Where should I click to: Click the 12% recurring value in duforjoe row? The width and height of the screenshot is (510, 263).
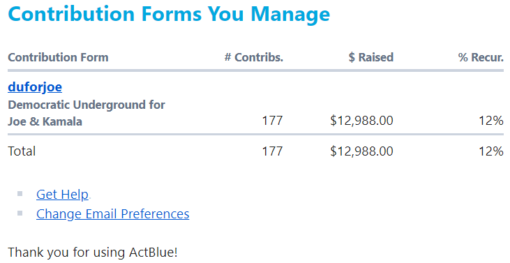tap(491, 121)
